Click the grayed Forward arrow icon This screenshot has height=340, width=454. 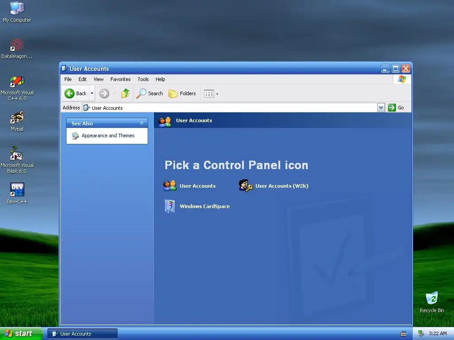tap(104, 93)
